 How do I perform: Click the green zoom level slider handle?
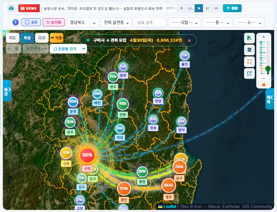(x=268, y=69)
